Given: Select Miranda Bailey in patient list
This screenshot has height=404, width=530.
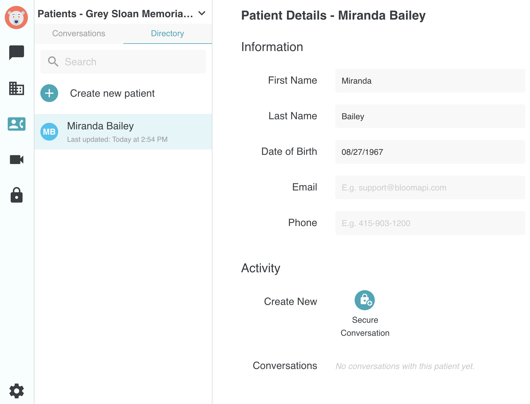Looking at the screenshot, I should [123, 132].
